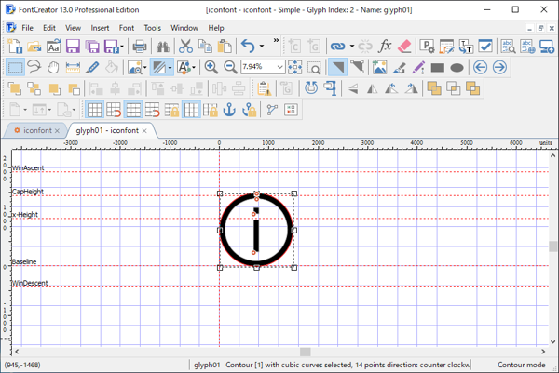Viewport: 559px width, 373px height.
Task: Go to the previous glyph
Action: coord(480,67)
